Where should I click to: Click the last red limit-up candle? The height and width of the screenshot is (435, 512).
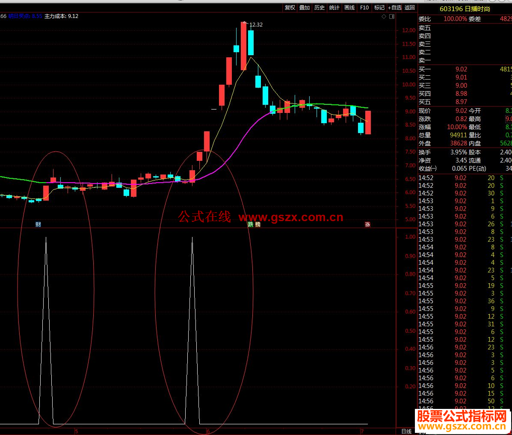(368, 122)
